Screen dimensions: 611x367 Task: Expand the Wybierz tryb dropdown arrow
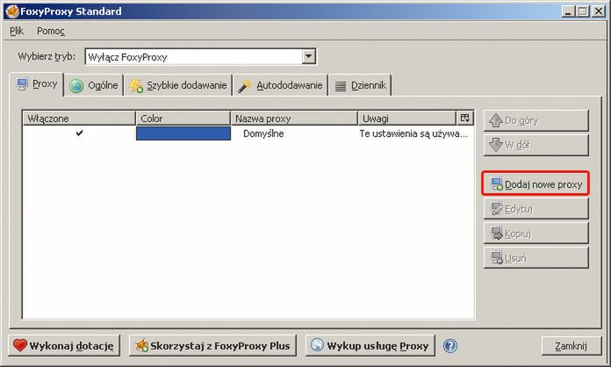click(308, 57)
